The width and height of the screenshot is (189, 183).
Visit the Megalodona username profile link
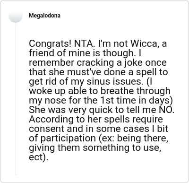pos(44,16)
